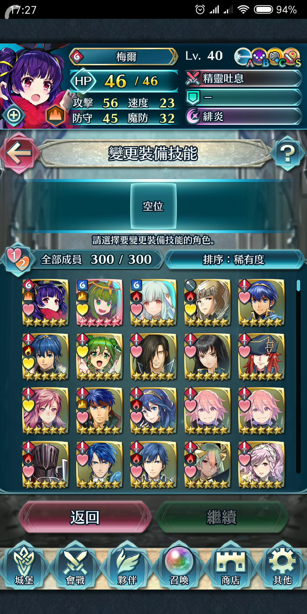The image size is (307, 614).
Task: Tap the greyed 繼續 continue button
Action: pyautogui.click(x=222, y=517)
